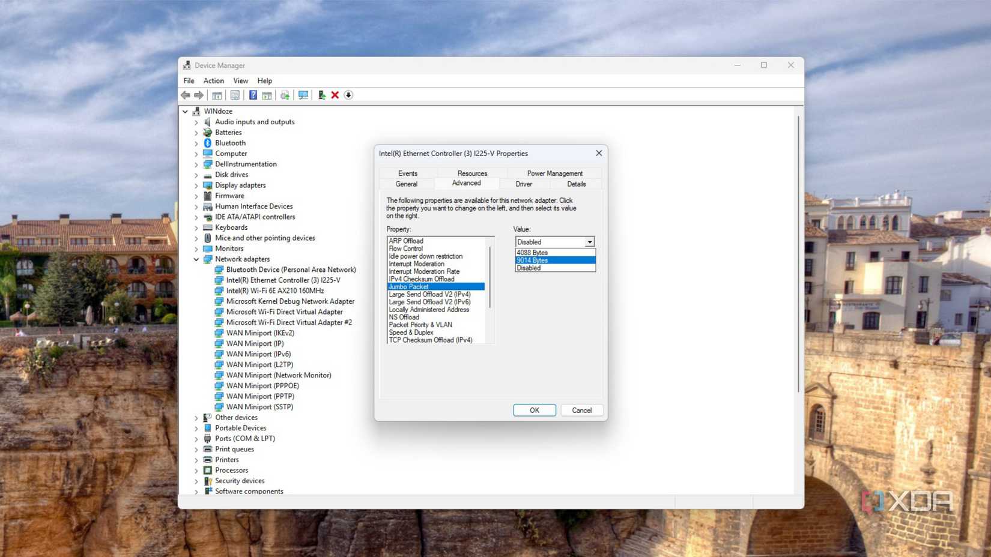The width and height of the screenshot is (991, 557).
Task: Open the Value dropdown arrow
Action: [590, 242]
